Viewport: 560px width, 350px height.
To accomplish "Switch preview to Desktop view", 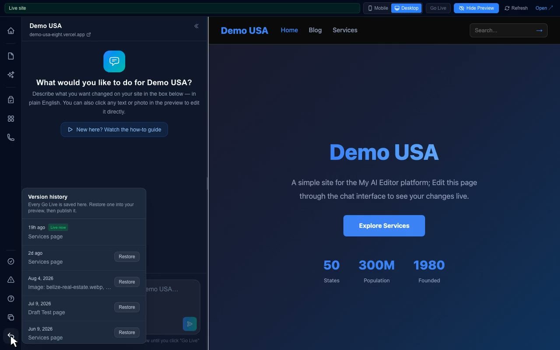I will [x=406, y=8].
